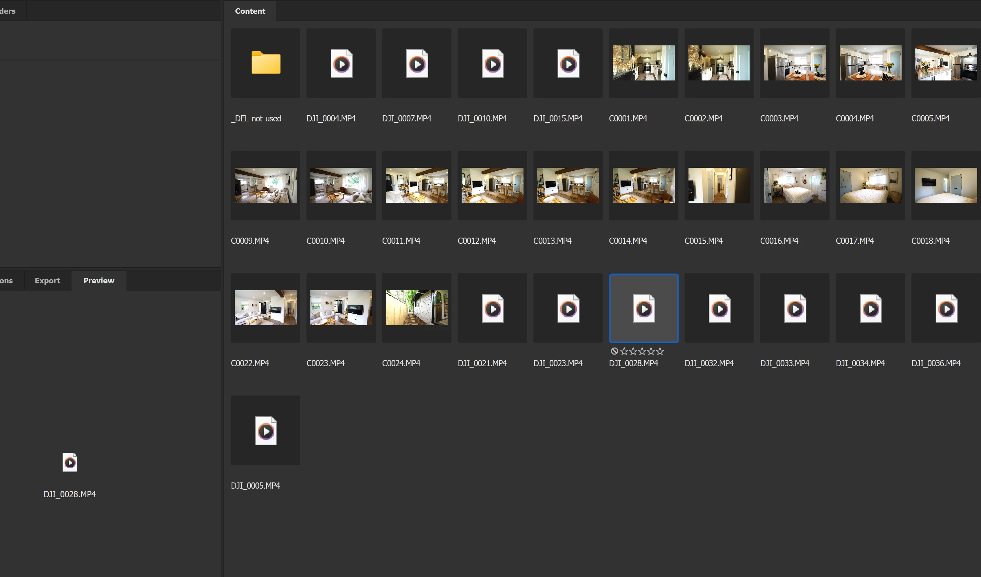The width and height of the screenshot is (981, 577).
Task: Select the C0001.MP4 kitchen thumbnail
Action: click(643, 63)
